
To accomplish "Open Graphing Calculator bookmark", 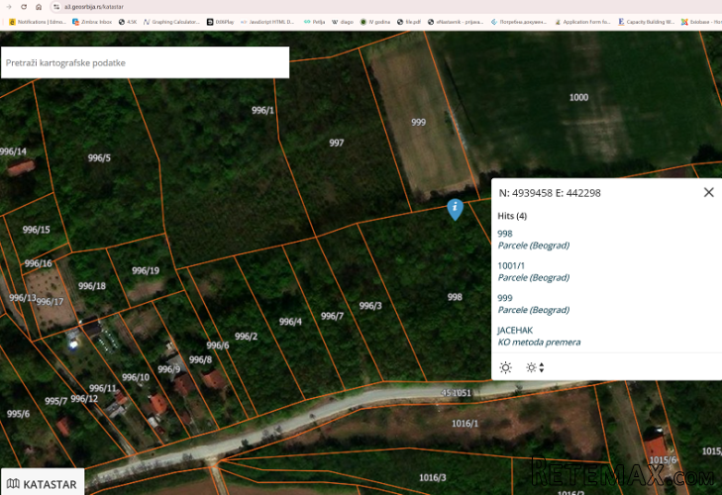I will pyautogui.click(x=171, y=22).
